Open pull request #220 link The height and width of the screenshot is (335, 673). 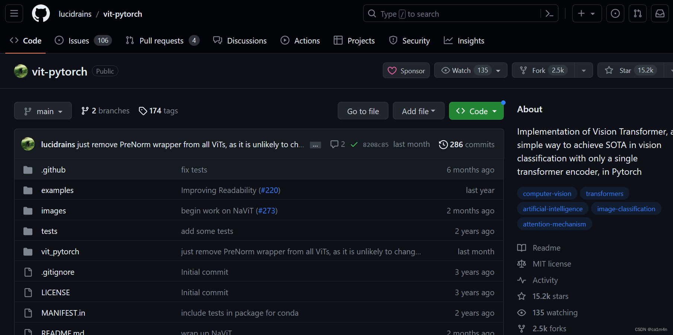269,190
